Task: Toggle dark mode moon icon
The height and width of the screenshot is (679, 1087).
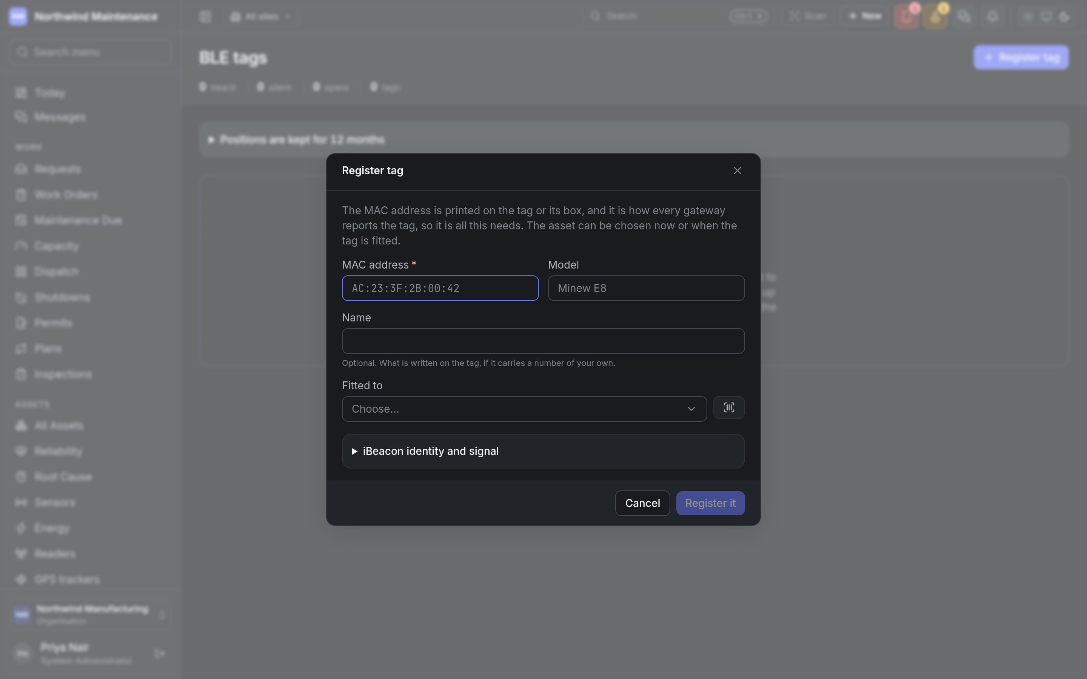Action: coord(1064,17)
